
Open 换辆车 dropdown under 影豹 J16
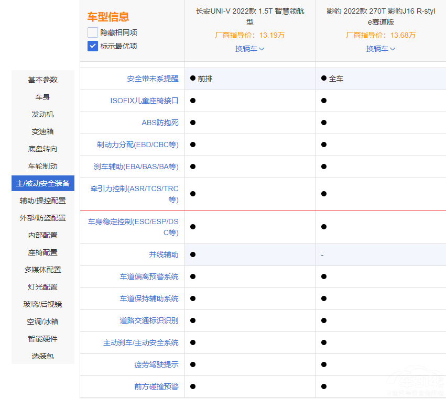click(380, 49)
